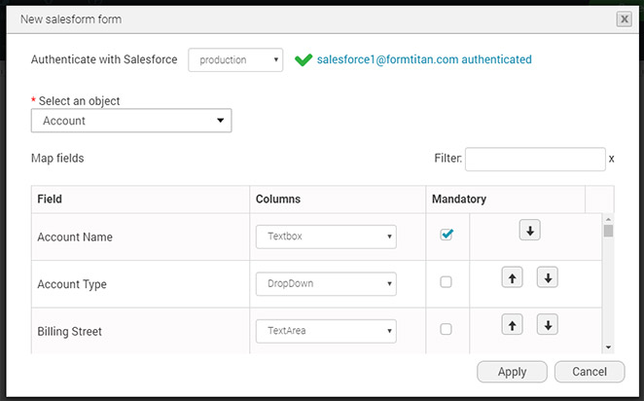644x401 pixels.
Task: Clear the filter using the x icon
Action: point(611,159)
